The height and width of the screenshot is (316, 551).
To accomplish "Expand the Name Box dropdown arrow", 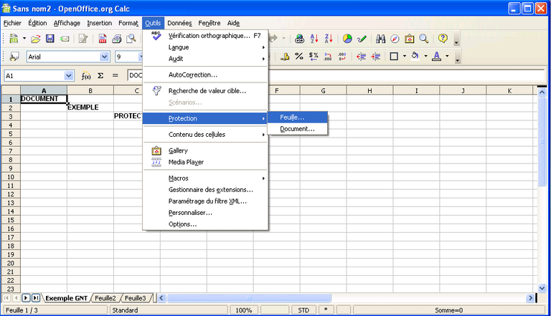I will 69,75.
